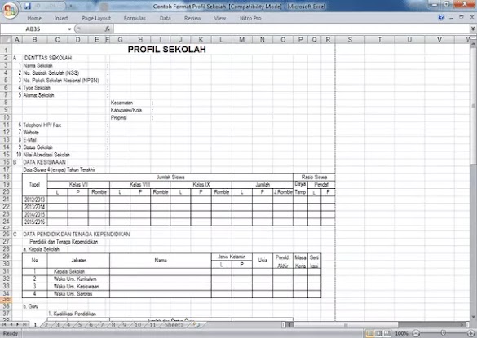Viewport: 477px width, 338px height.
Task: Switch to sheet tab 10
Action: click(138, 325)
